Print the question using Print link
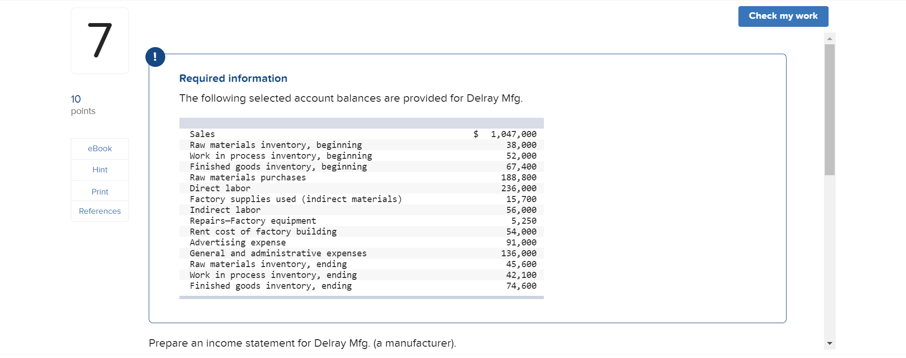This screenshot has height=358, width=906. (x=100, y=192)
